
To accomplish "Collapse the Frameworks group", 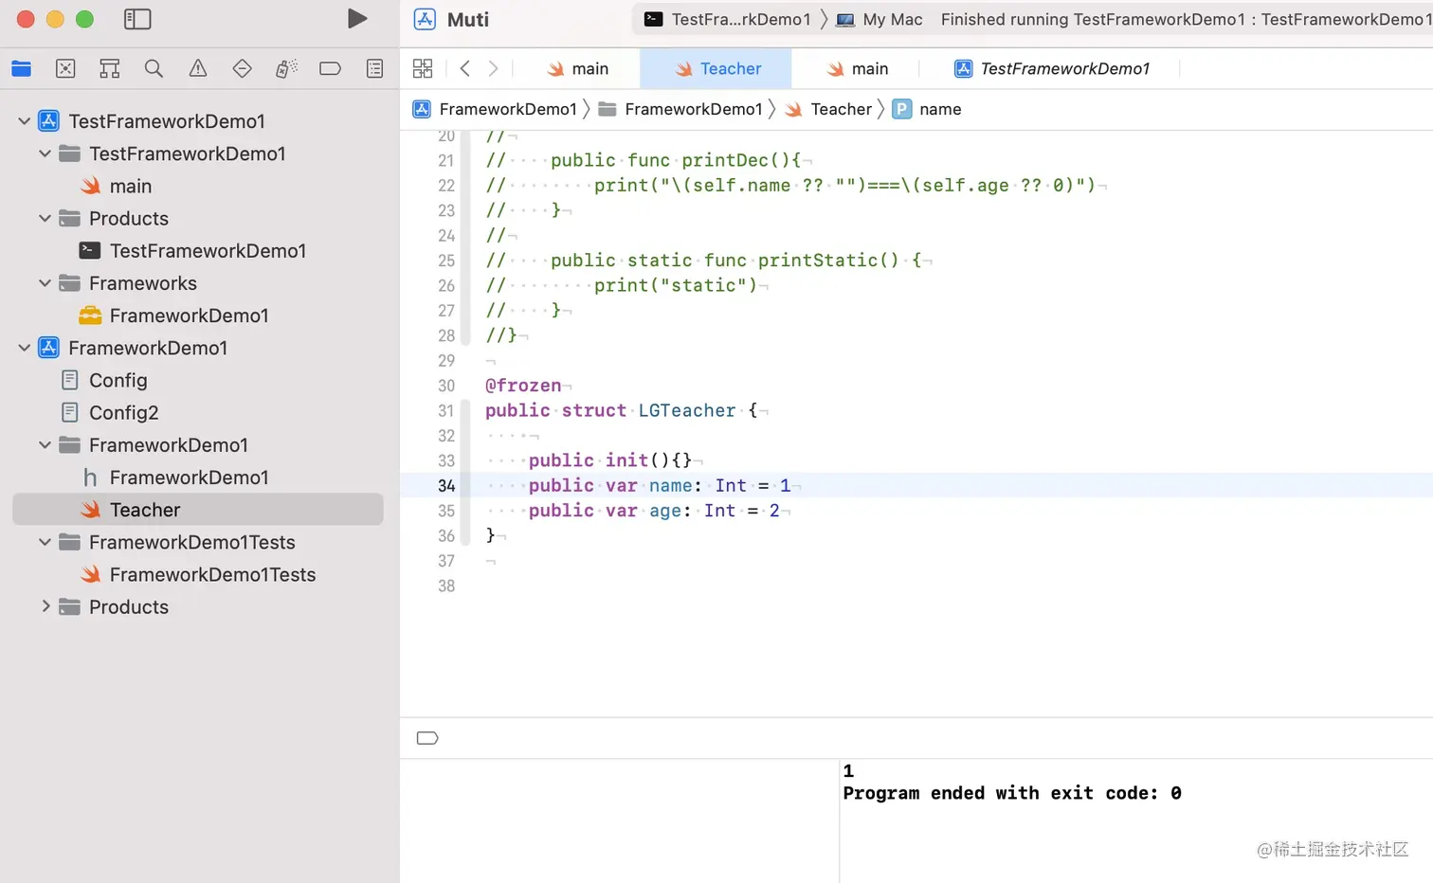I will pyautogui.click(x=45, y=283).
